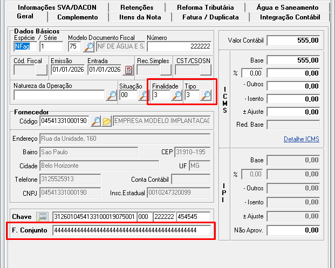Open the Entrada date calendar icon

[128, 70]
